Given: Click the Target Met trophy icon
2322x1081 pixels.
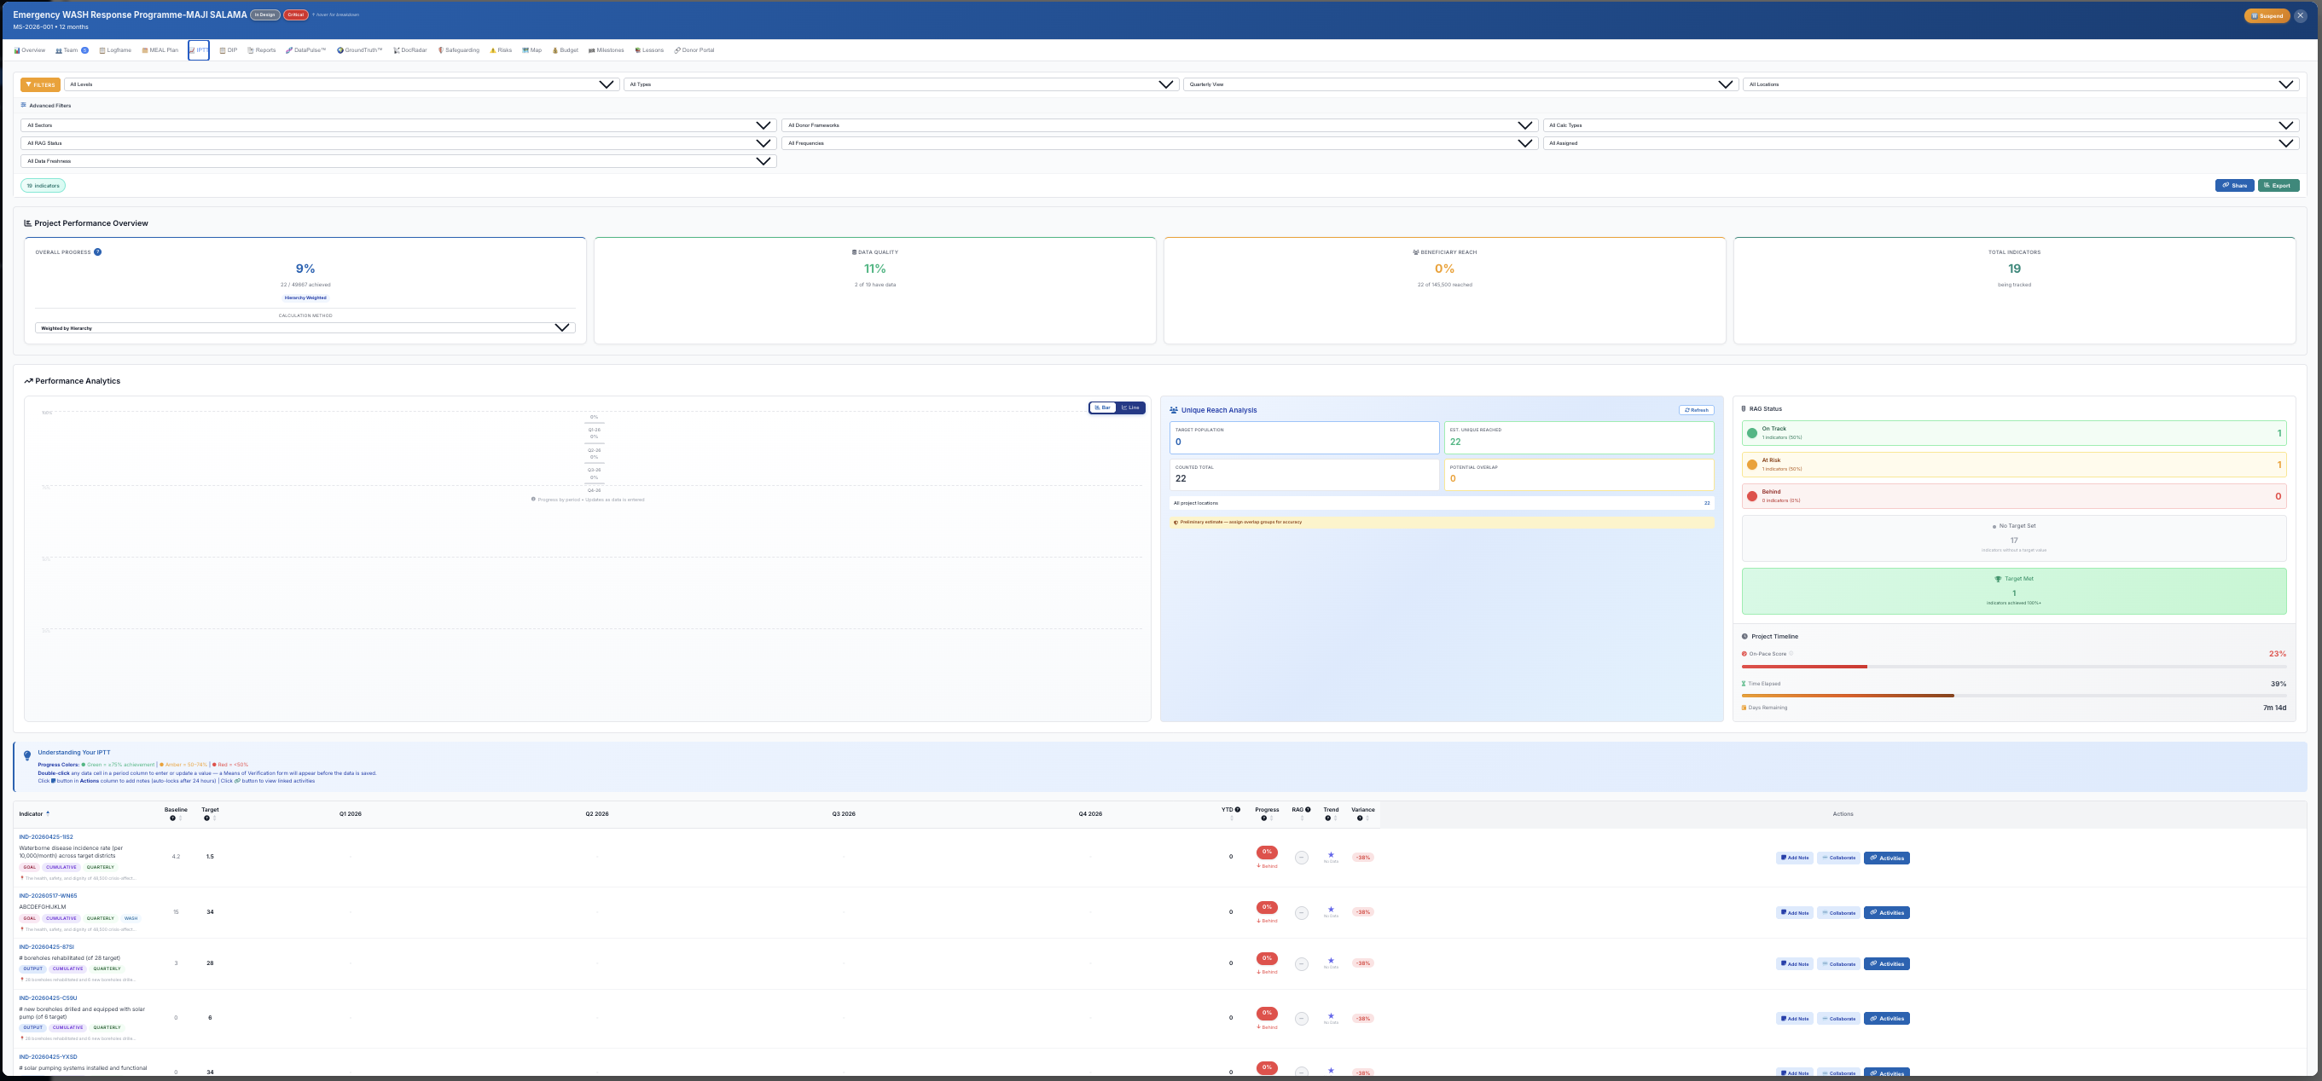Looking at the screenshot, I should (x=1998, y=579).
